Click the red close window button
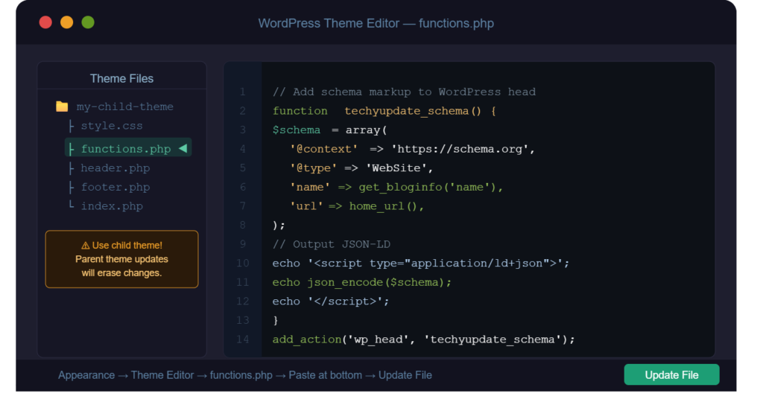The image size is (763, 402). pyautogui.click(x=45, y=22)
